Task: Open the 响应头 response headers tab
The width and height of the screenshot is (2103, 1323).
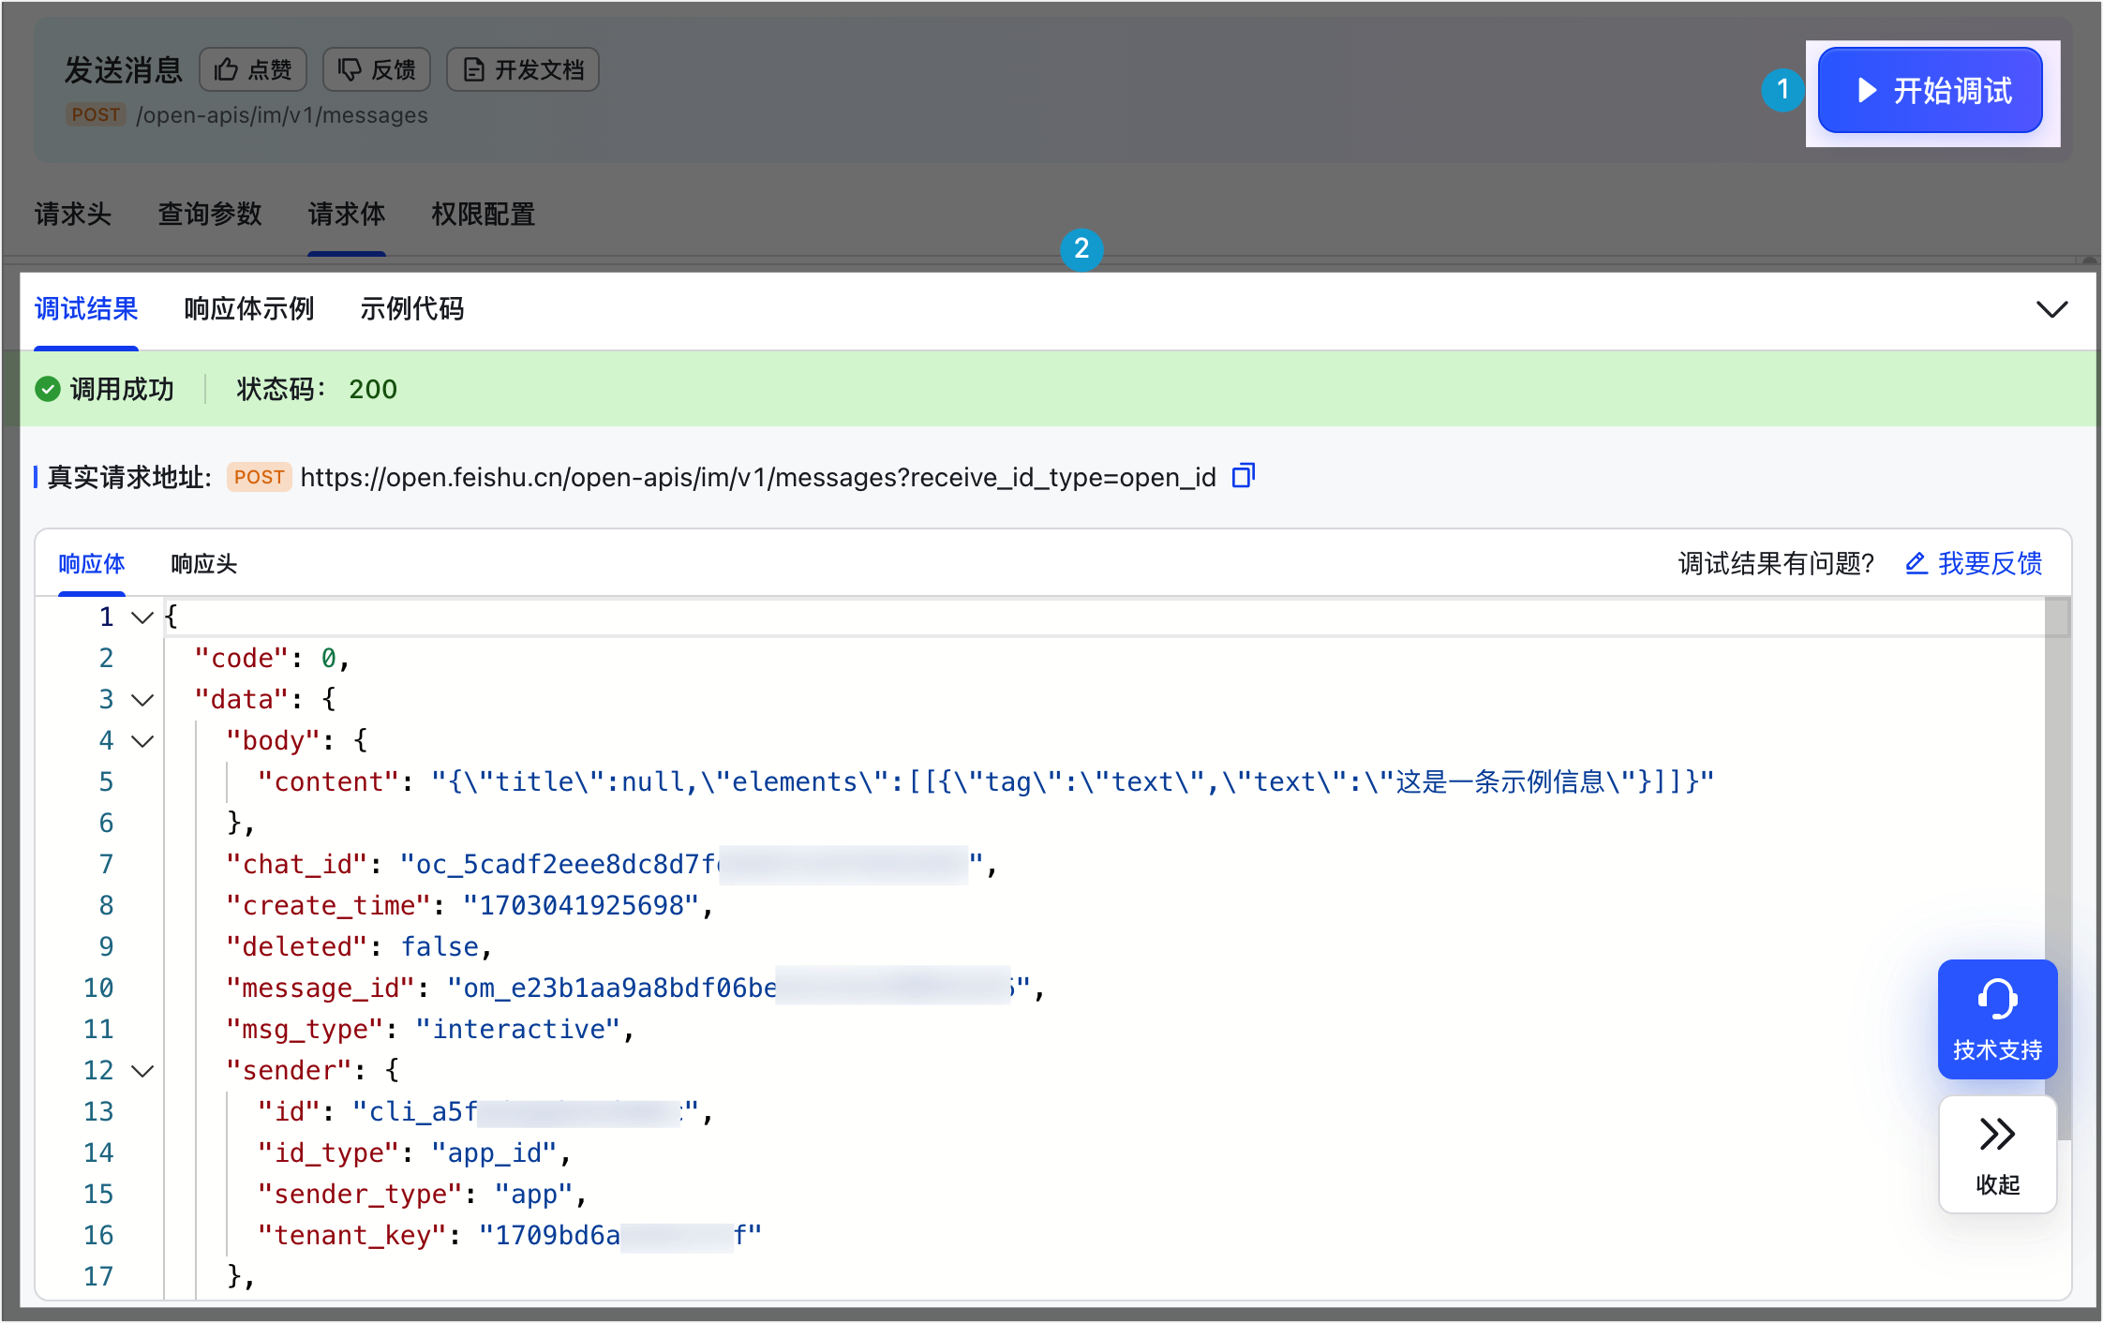Action: click(x=203, y=563)
